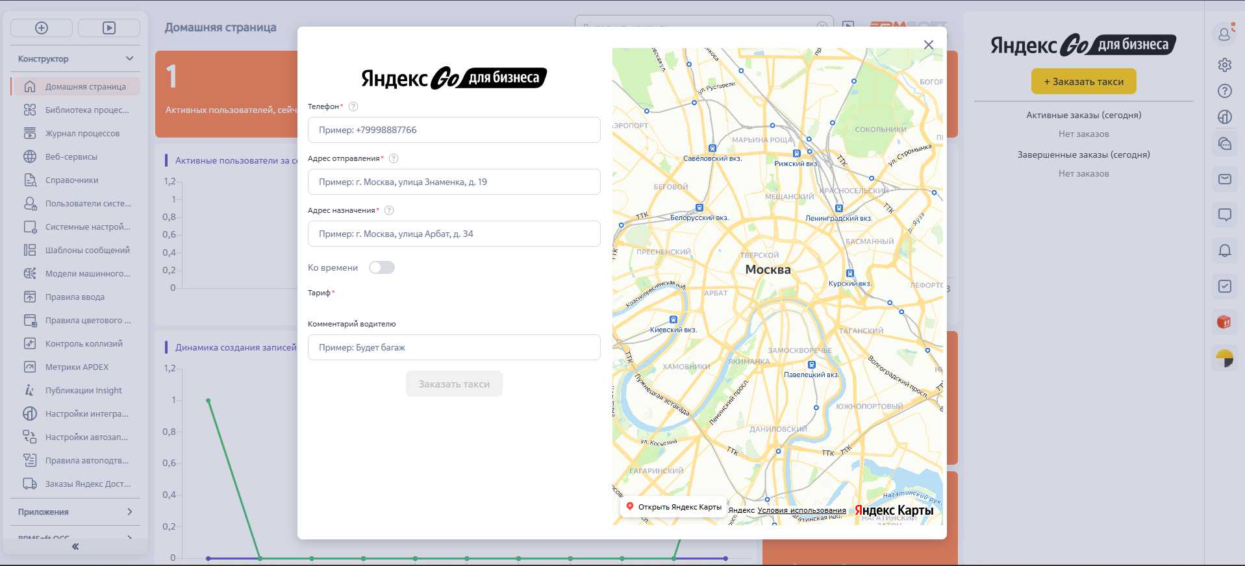Select Веб-сервисы menu item
Viewport: 1245px width, 566px height.
point(71,157)
